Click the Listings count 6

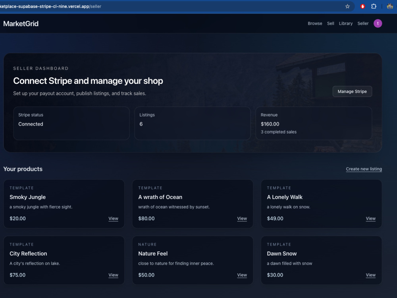[141, 124]
